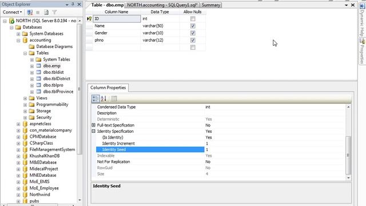Click the Column Properties vertical scrollbar thumb
The width and height of the screenshot is (366, 206).
(x=348, y=155)
